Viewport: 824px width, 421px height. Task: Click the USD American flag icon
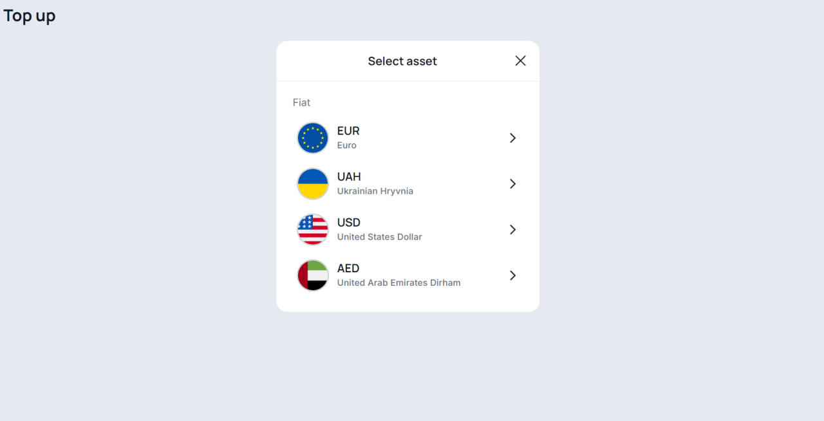tap(312, 229)
